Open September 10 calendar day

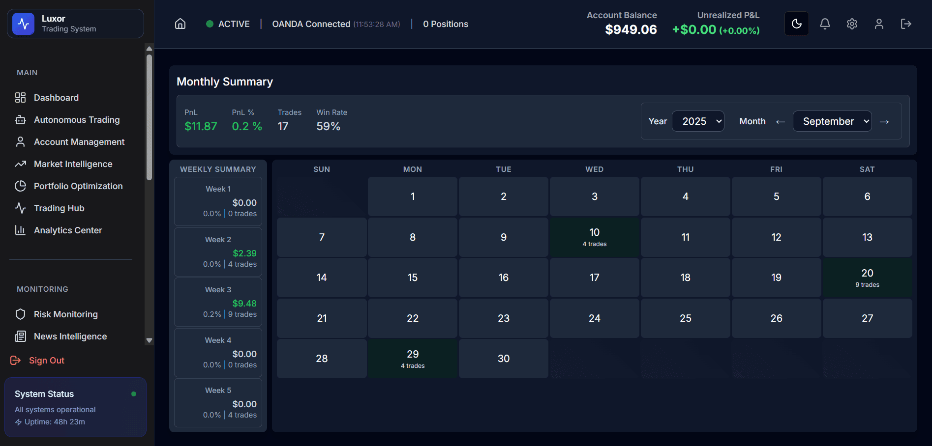pos(594,237)
